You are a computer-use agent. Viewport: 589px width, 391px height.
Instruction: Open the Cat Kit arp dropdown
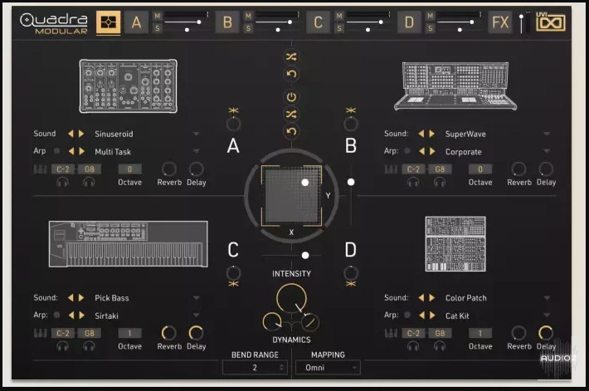tap(547, 315)
